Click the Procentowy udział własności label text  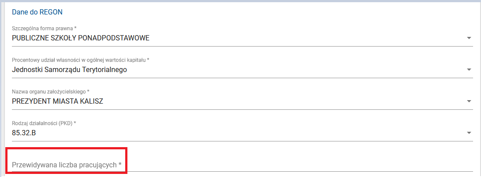tap(78, 60)
